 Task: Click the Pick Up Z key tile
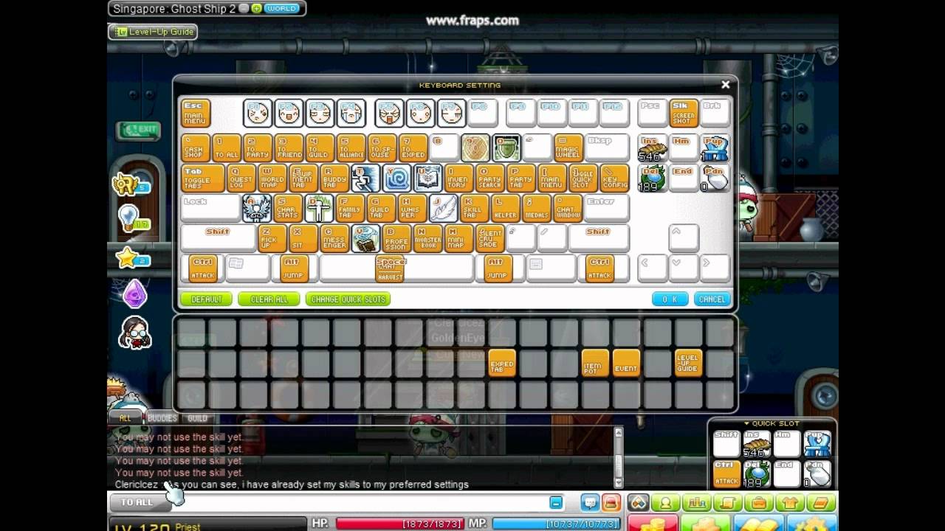tap(272, 239)
